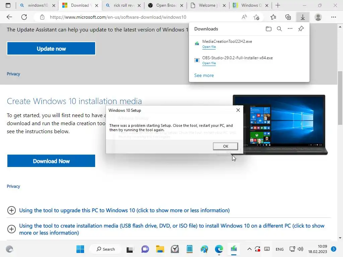Screen dimensions: 343x257
Task: Switch to the Welcome tab
Action: [x=208, y=5]
